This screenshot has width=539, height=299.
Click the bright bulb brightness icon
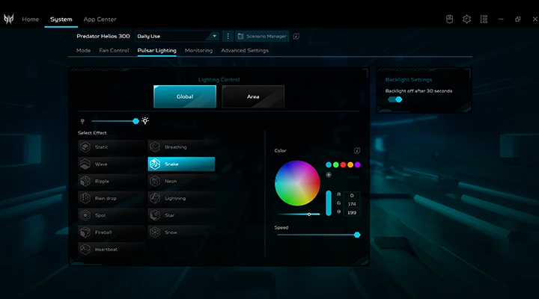[145, 121]
